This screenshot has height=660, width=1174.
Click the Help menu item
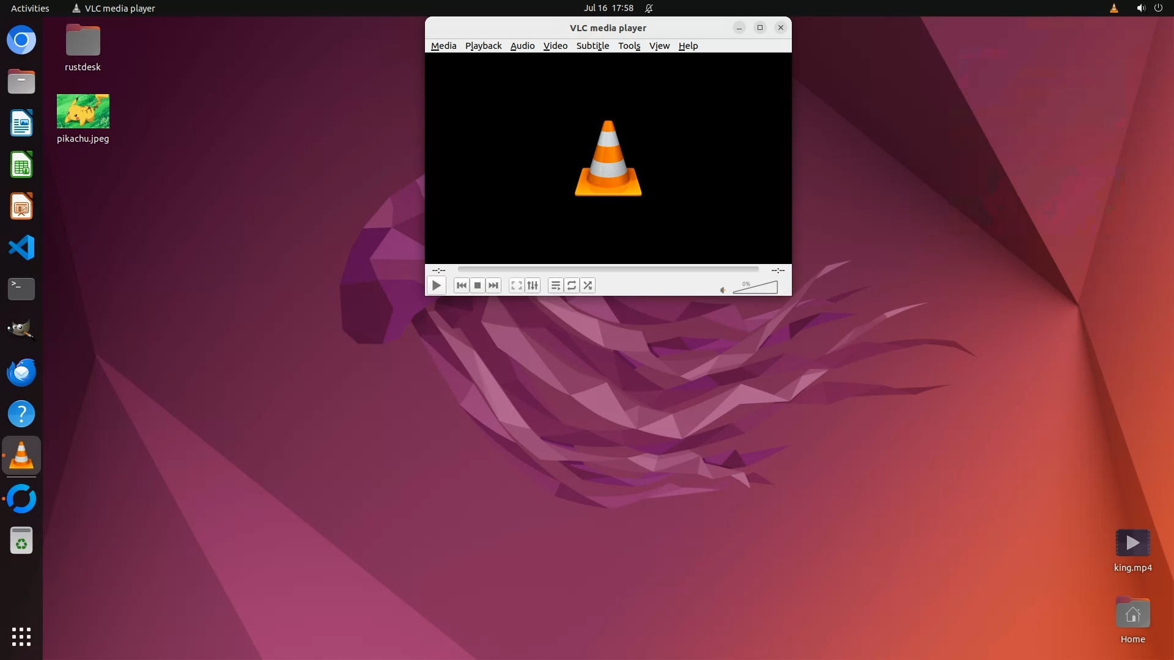688,46
